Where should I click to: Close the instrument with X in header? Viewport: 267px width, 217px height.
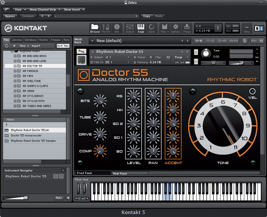[257, 49]
